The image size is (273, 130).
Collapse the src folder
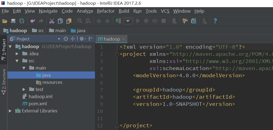pyautogui.click(x=17, y=61)
